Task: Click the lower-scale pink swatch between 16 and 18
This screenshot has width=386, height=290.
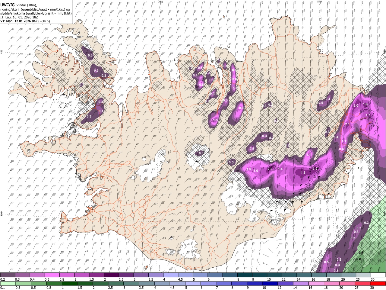Action: (316, 283)
